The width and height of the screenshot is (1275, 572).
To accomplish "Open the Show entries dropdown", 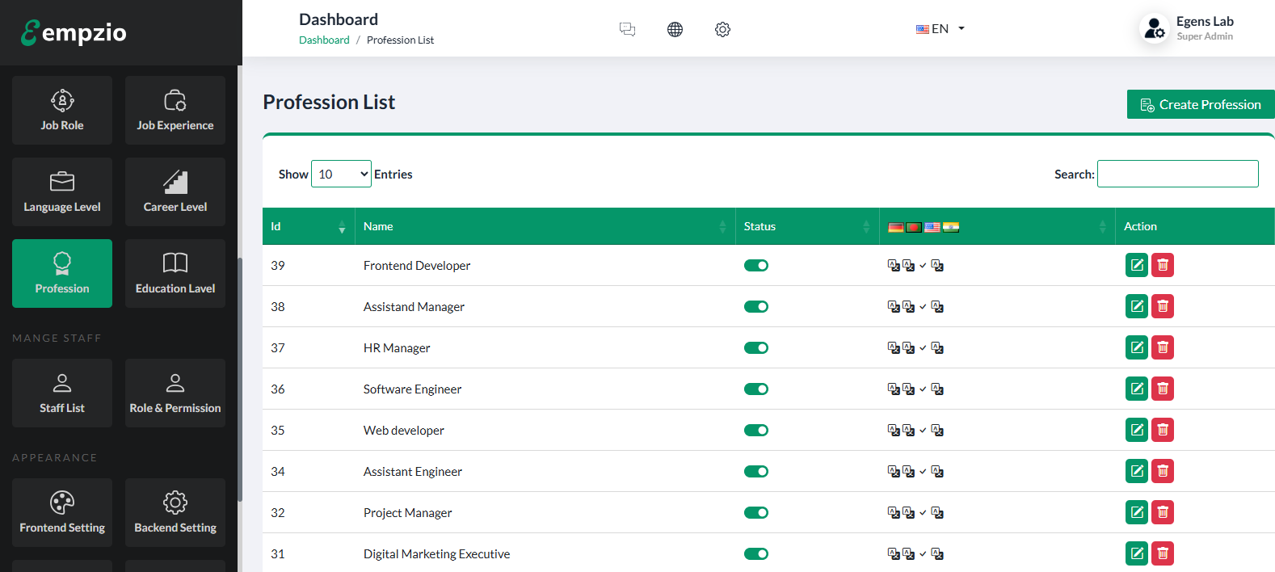I will [x=341, y=174].
